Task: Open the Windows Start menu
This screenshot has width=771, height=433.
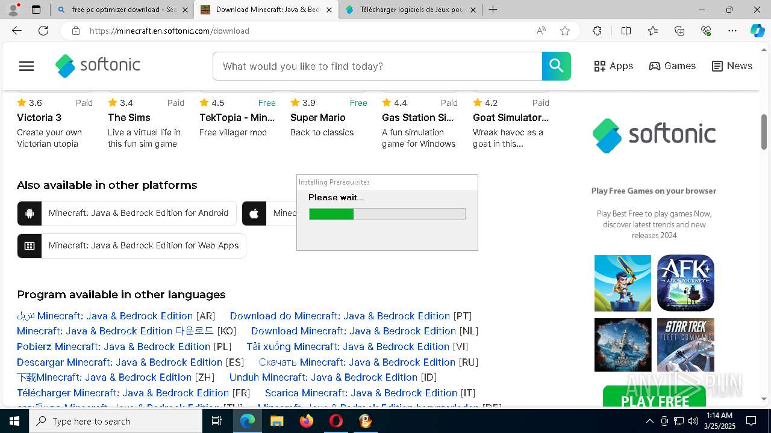Action: click(x=14, y=421)
